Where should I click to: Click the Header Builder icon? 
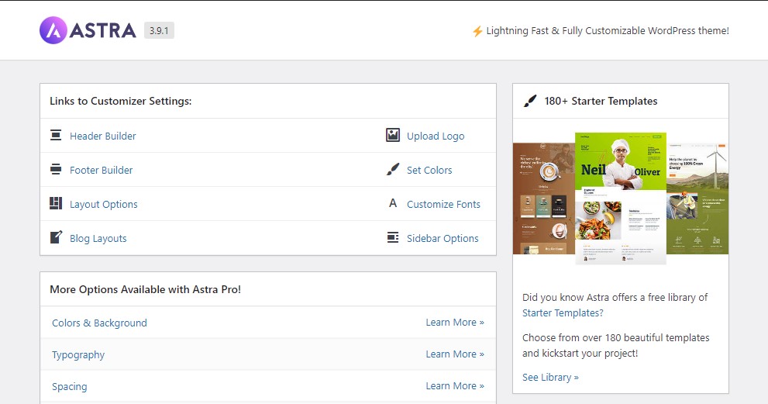coord(56,135)
